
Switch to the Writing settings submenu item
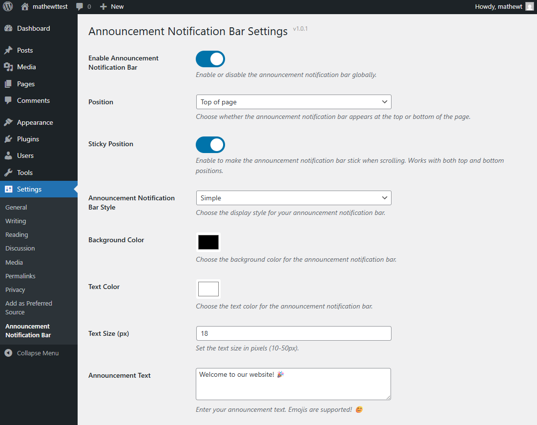pos(15,221)
